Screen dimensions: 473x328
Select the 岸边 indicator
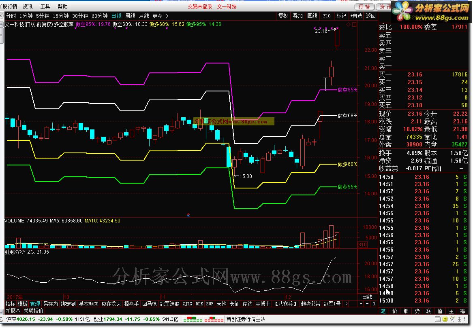click(x=247, y=304)
